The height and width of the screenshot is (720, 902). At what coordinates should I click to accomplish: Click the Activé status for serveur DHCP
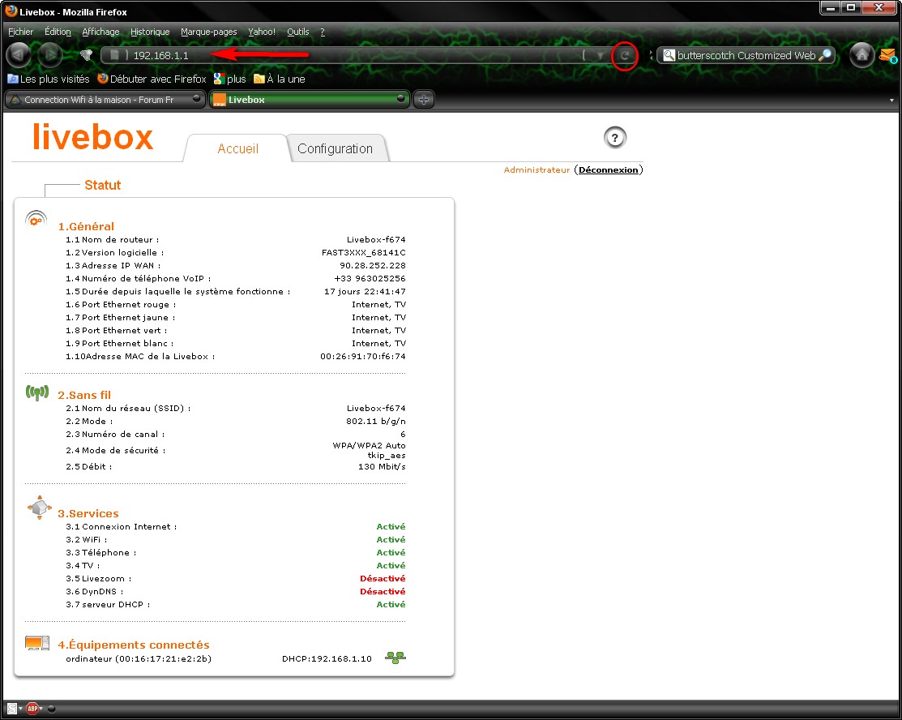tap(391, 604)
